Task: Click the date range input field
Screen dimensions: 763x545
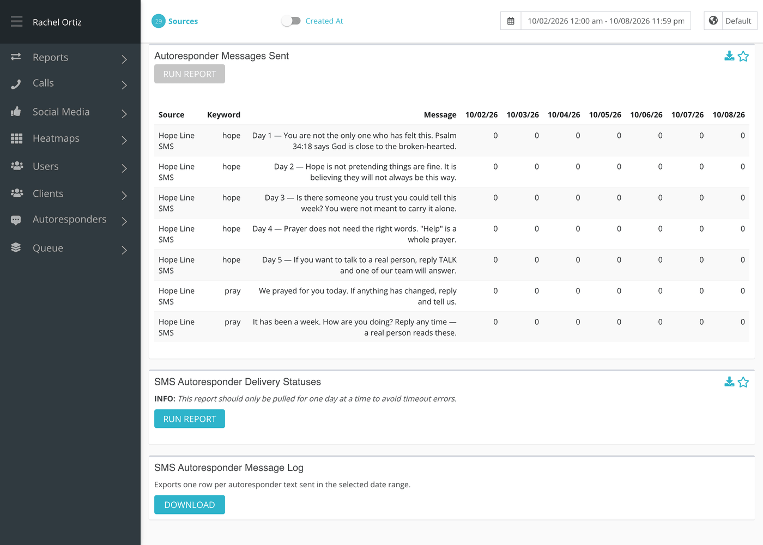Action: tap(606, 21)
